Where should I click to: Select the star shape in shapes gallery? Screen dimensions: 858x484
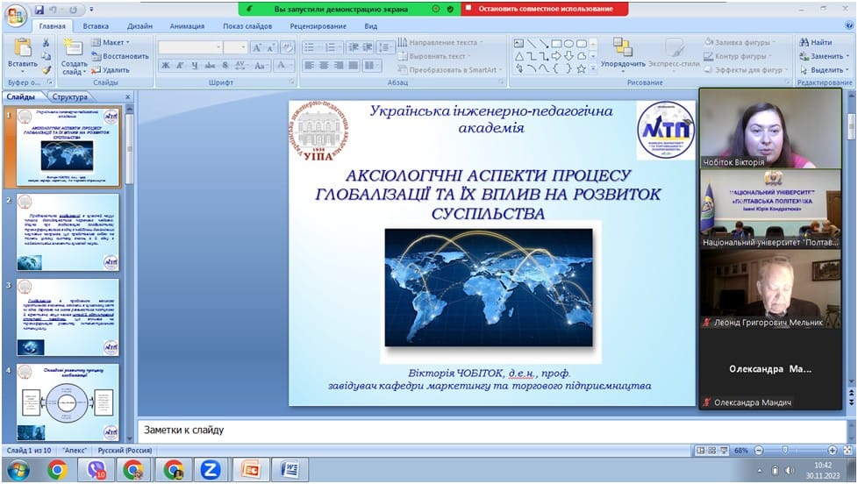click(x=581, y=68)
